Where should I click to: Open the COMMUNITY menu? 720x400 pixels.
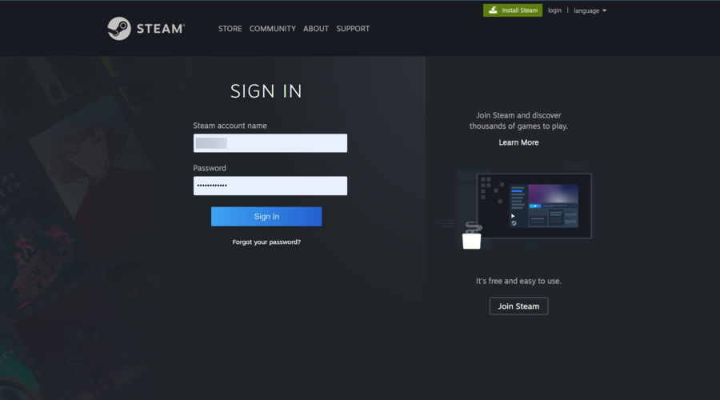pos(272,29)
